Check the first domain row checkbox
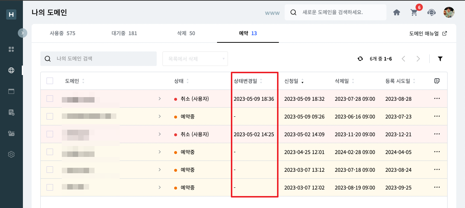 pos(50,99)
